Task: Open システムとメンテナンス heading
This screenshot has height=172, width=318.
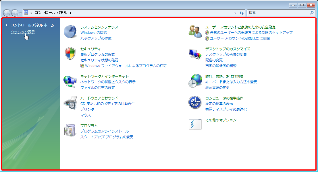Action: pos(99,27)
